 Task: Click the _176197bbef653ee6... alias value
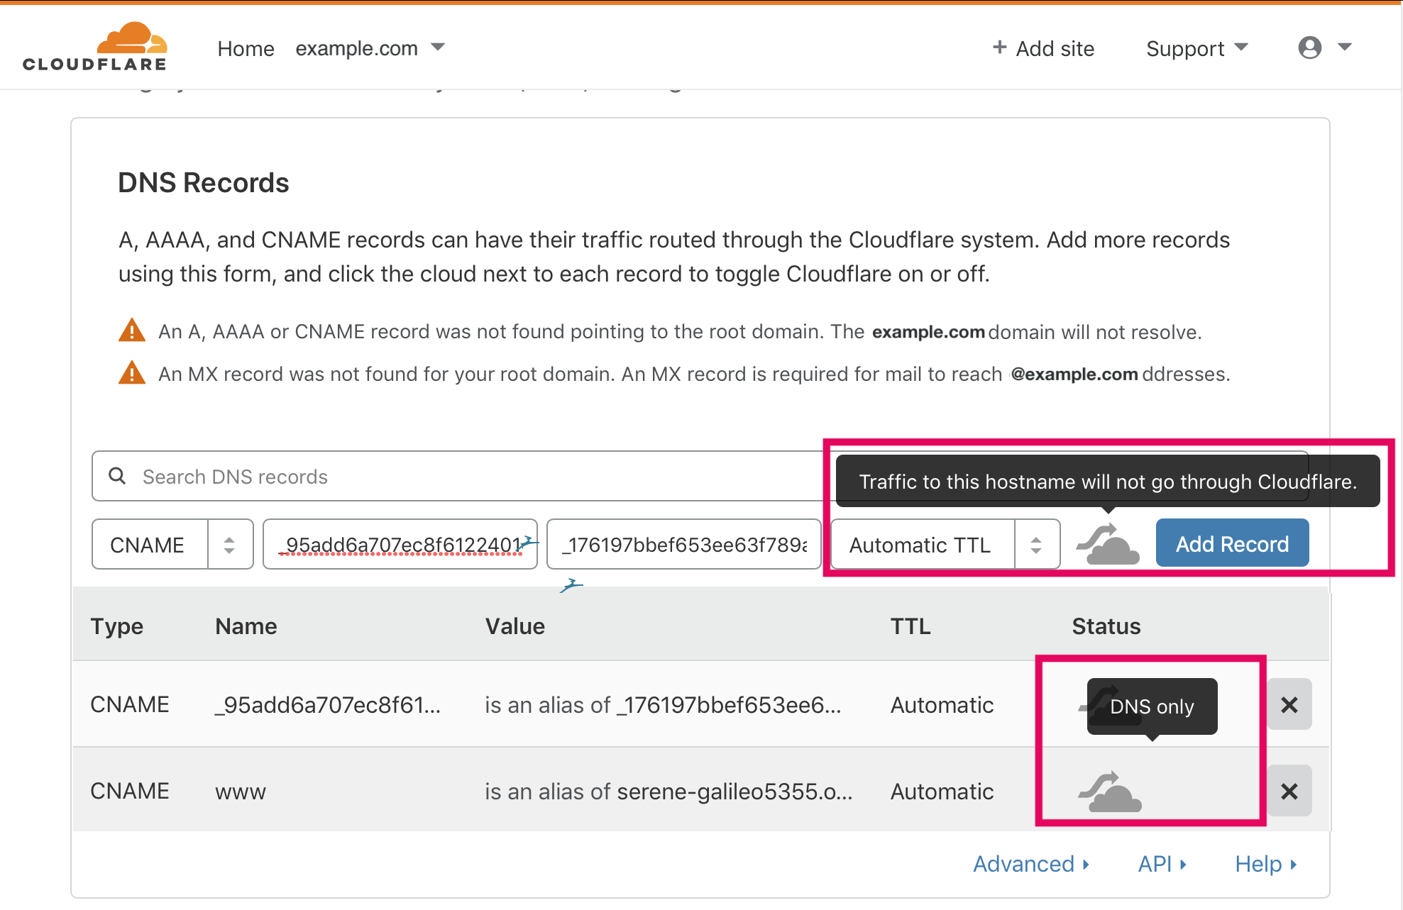coord(729,705)
